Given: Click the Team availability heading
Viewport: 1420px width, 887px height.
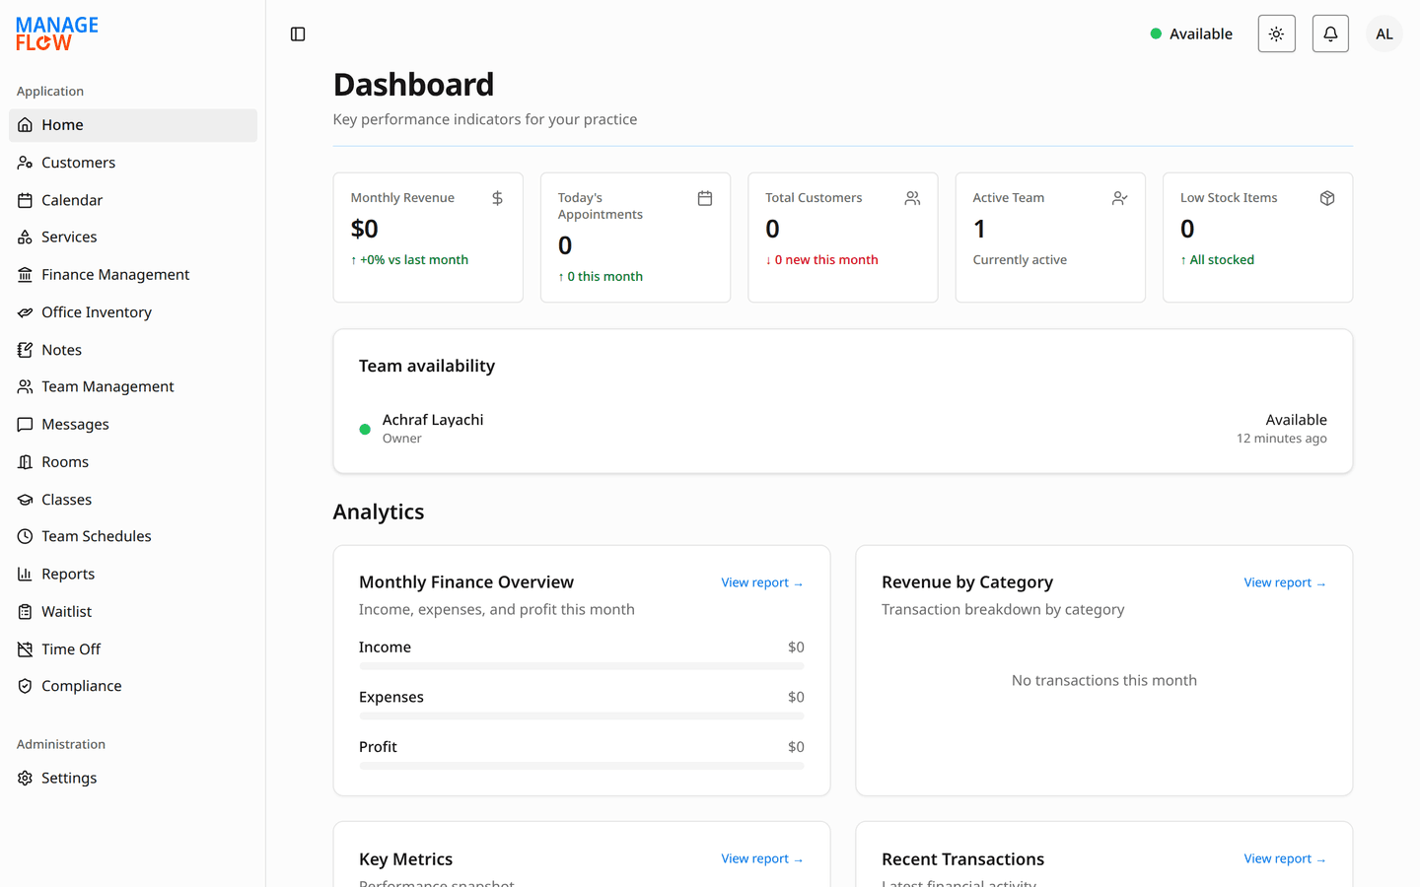Looking at the screenshot, I should pyautogui.click(x=427, y=366).
